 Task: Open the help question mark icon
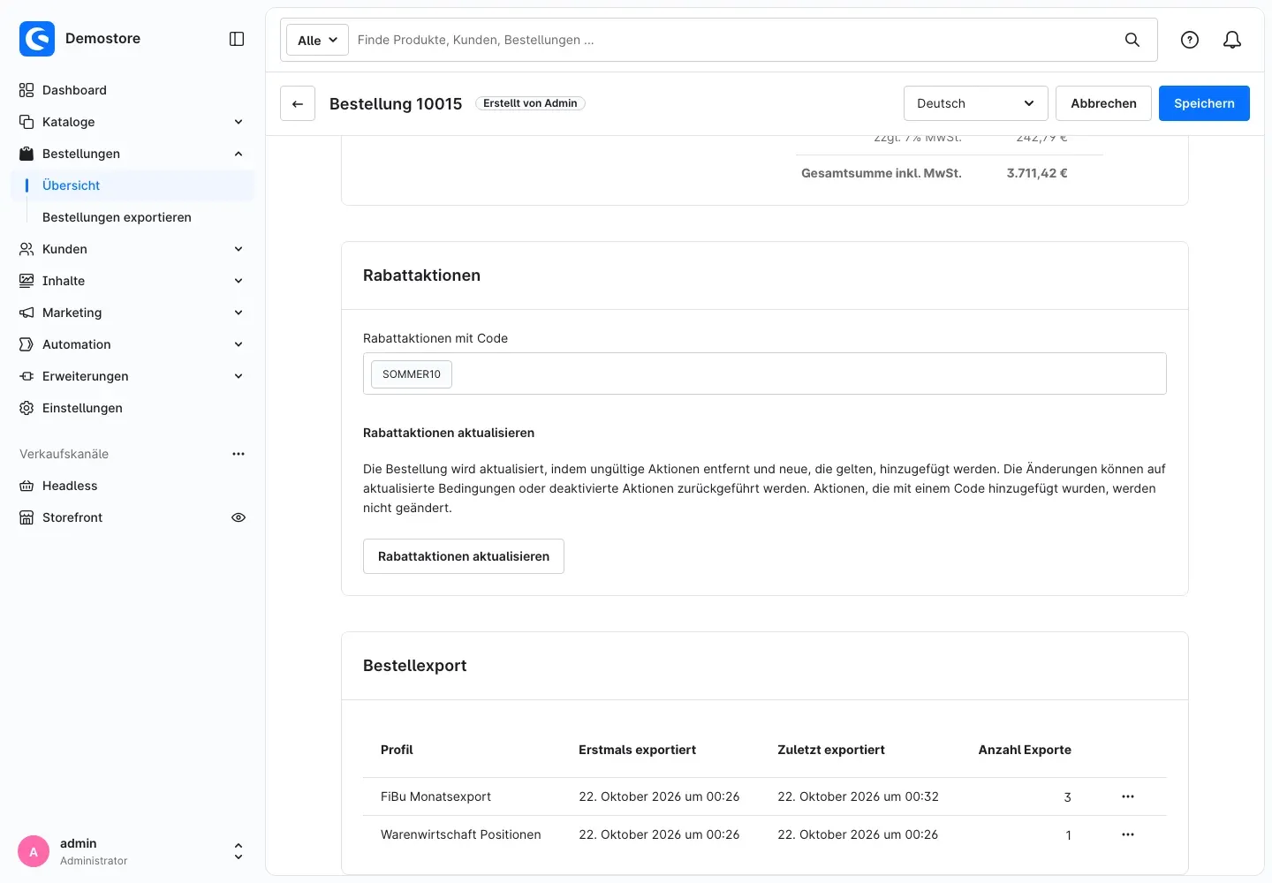[x=1190, y=40]
